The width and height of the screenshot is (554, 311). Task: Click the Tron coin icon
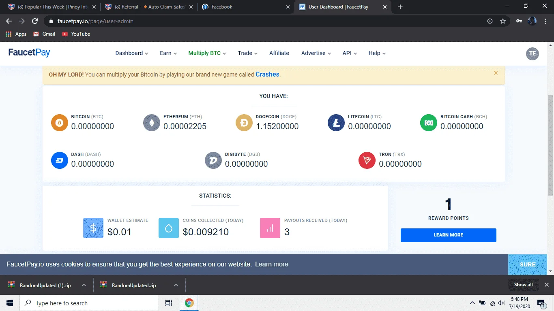point(367,160)
